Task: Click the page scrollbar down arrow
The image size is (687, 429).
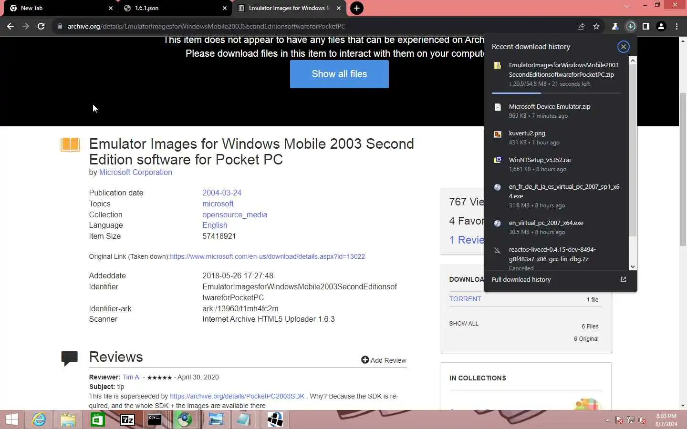Action: (683, 406)
